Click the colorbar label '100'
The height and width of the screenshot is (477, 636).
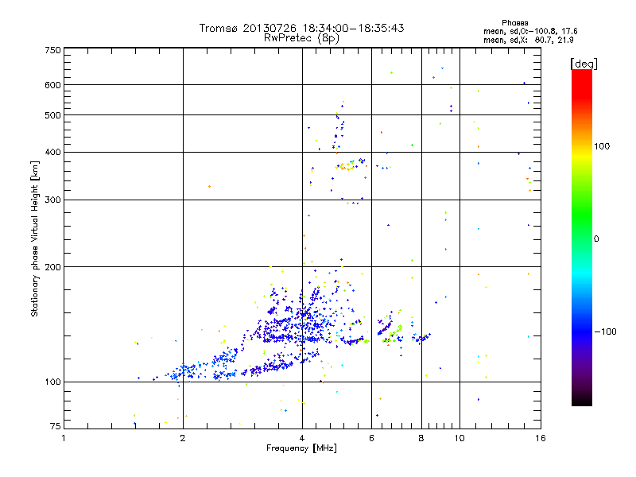[x=602, y=146]
